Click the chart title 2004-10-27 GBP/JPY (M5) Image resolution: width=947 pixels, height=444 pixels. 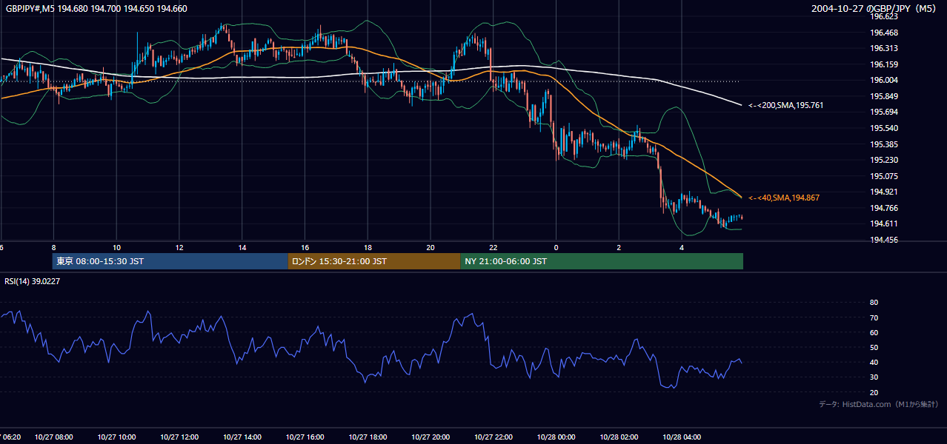coord(874,9)
